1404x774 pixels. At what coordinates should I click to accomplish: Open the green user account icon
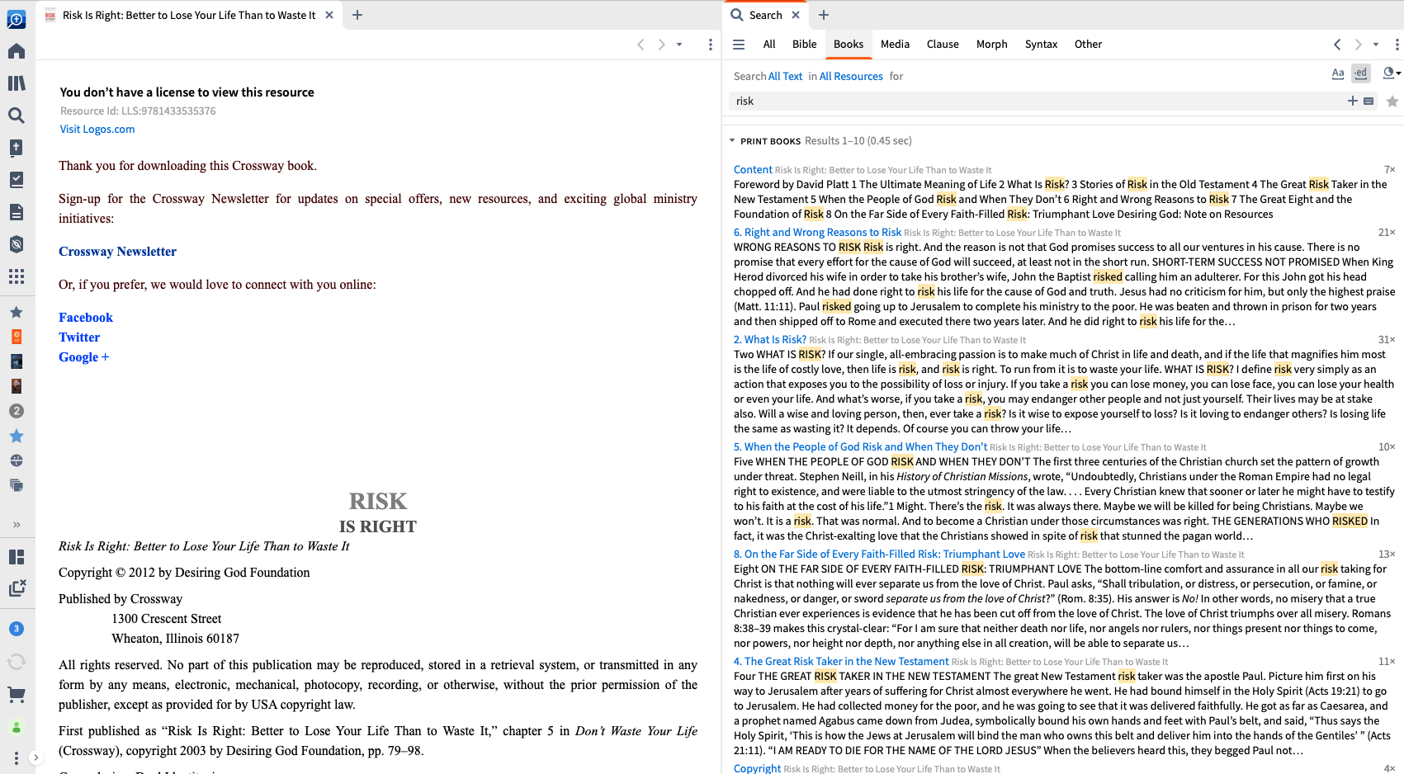tap(17, 728)
